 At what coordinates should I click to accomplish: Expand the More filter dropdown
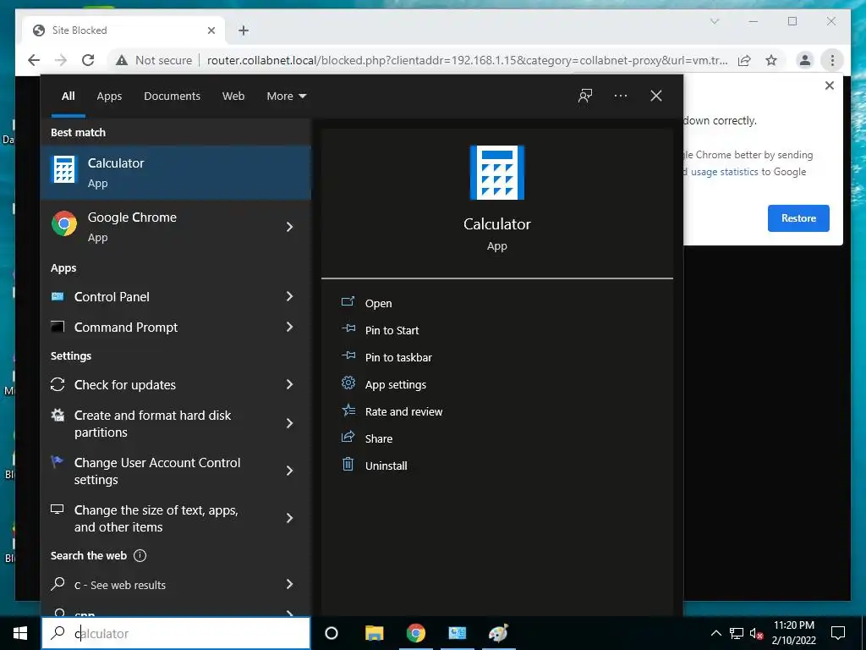[x=286, y=96]
